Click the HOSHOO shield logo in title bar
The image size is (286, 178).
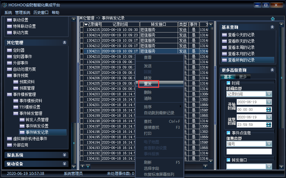(x=4, y=5)
